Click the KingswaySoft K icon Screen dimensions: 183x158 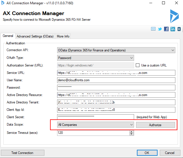click(179, 29)
